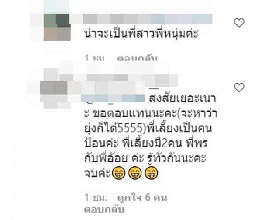
Task: Tap the heart beside the "สงสัยเยอะเนาะ" comment
Action: pyautogui.click(x=239, y=87)
